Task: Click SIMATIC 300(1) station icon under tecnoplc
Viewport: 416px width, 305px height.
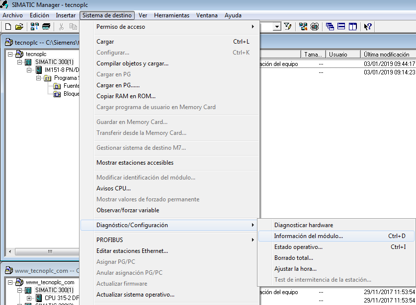Action: pos(28,62)
